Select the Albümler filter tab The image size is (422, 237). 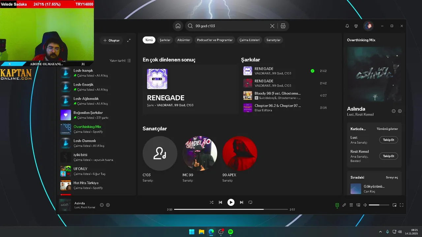184,40
